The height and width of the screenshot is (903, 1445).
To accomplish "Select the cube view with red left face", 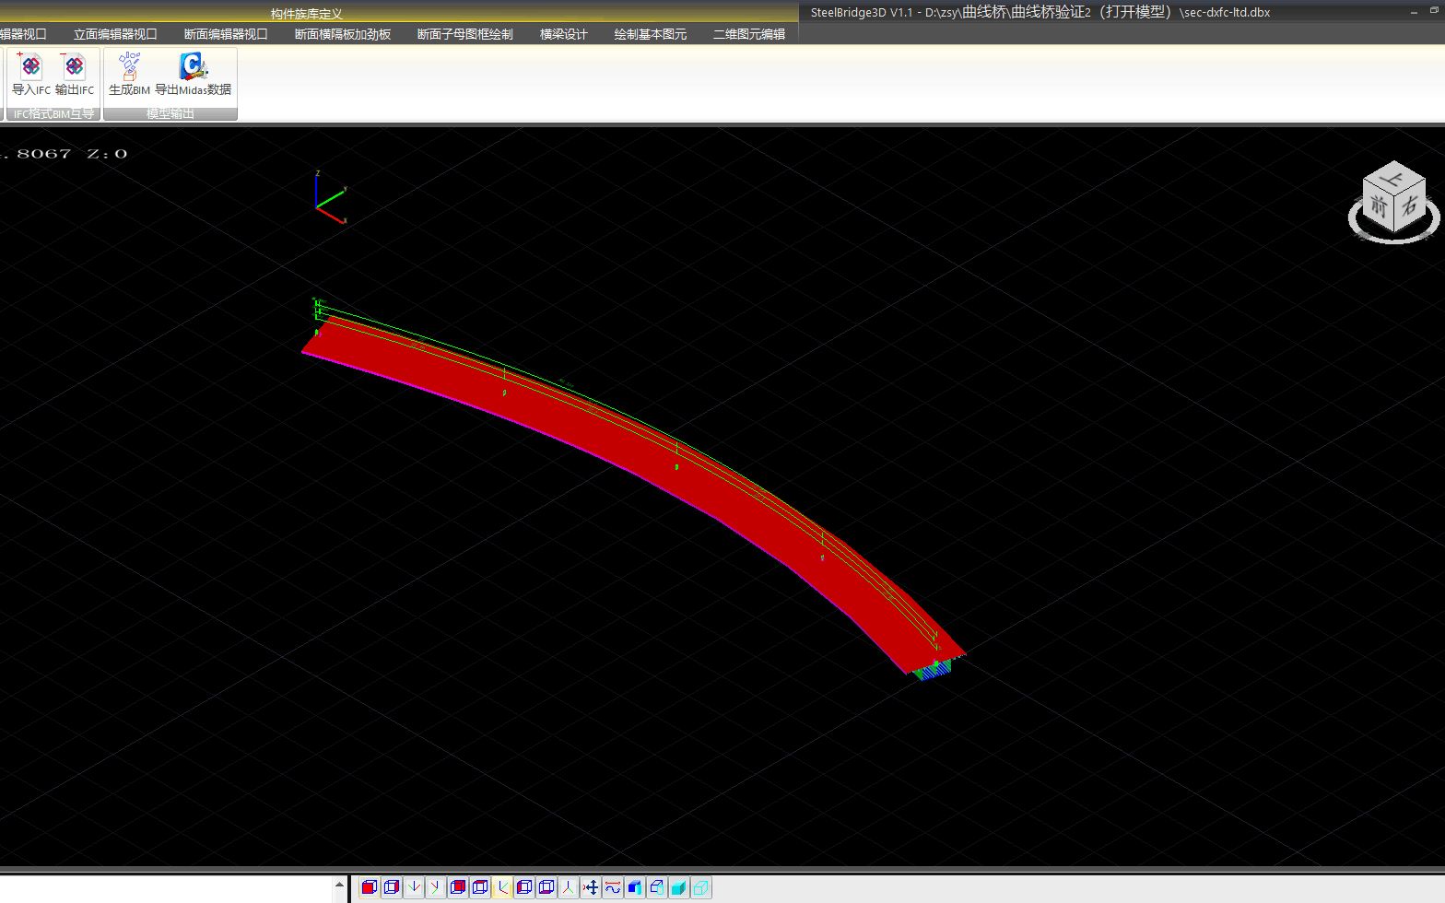I will (524, 887).
